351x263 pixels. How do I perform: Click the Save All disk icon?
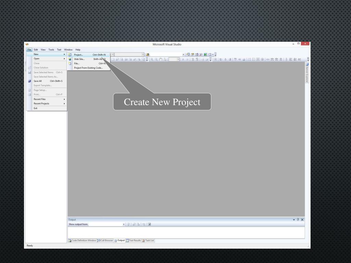(x=29, y=81)
